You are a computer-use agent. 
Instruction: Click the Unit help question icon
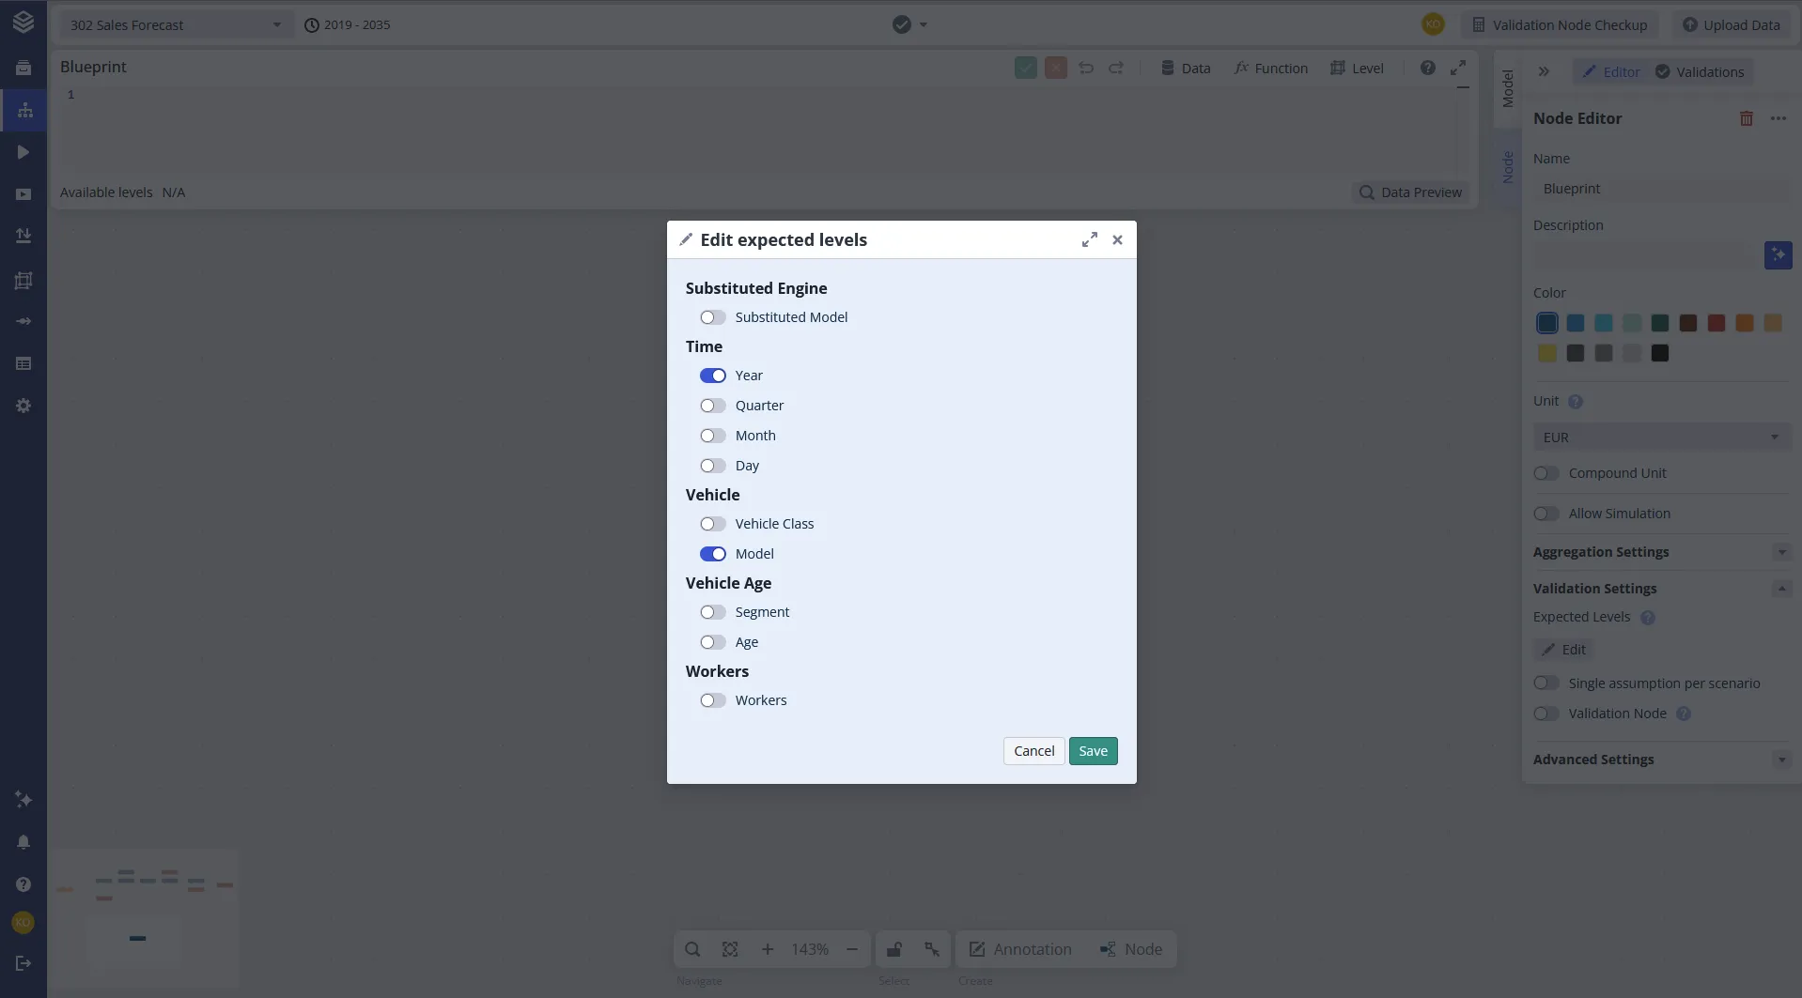pyautogui.click(x=1576, y=402)
